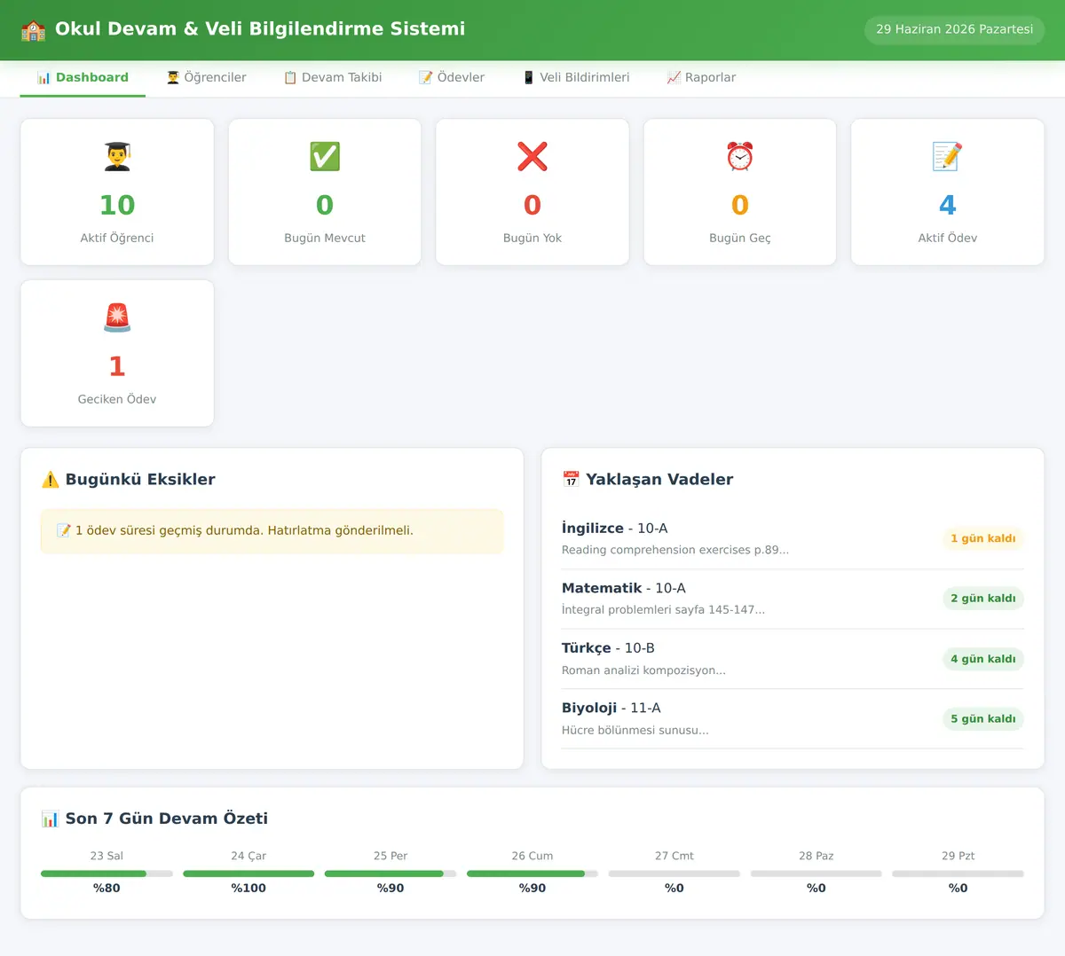Viewport: 1065px width, 956px height.
Task: Click the '1 gün kaldı' badge
Action: pos(983,538)
